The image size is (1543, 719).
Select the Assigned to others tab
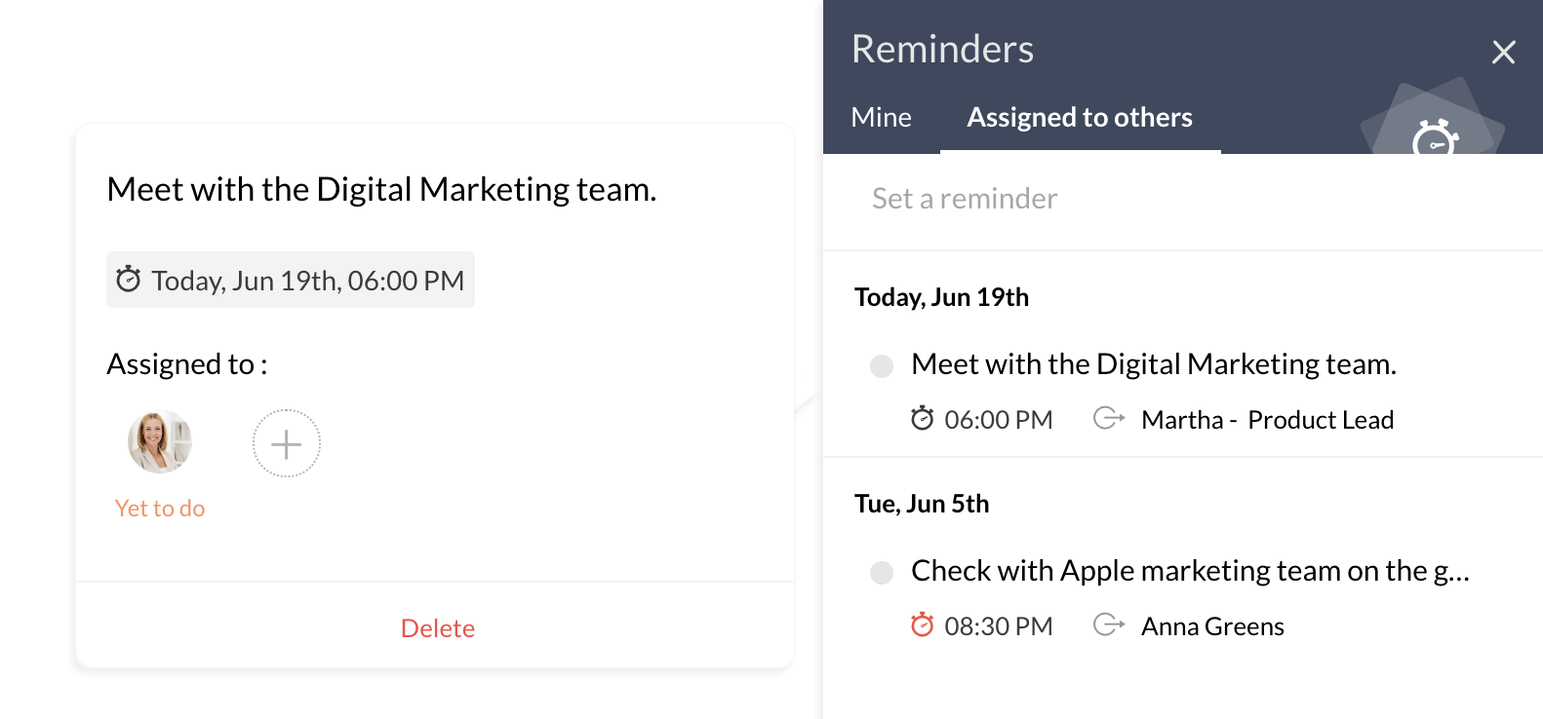(x=1079, y=118)
